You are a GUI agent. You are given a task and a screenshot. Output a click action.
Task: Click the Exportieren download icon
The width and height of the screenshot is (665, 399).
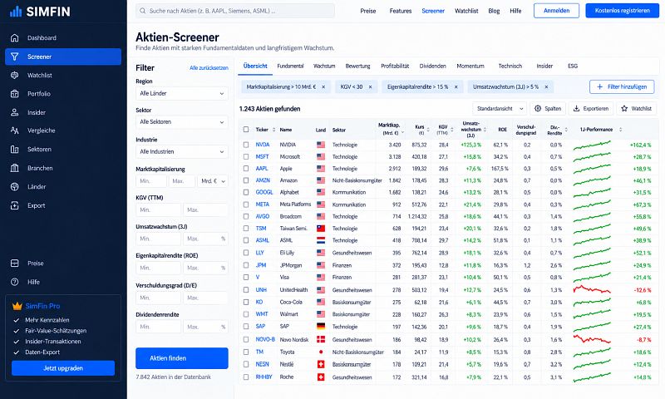tap(576, 109)
